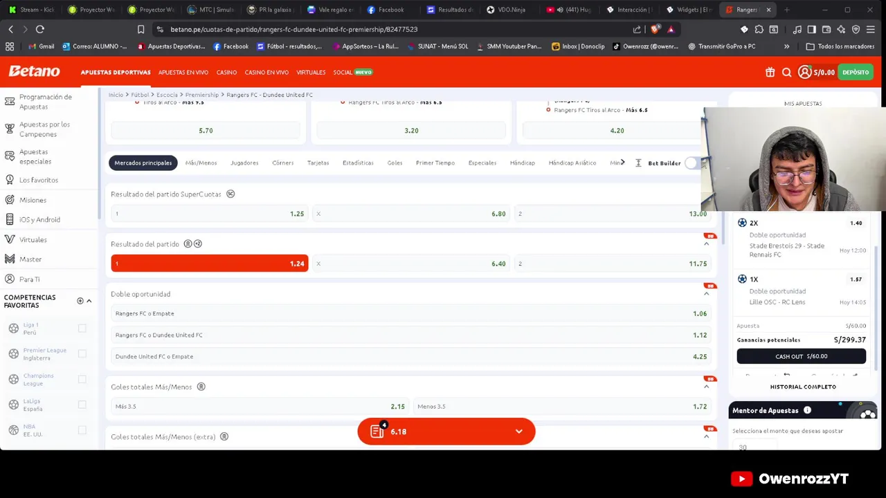
Task: Expand the bet slip dropdown arrow
Action: 518,432
